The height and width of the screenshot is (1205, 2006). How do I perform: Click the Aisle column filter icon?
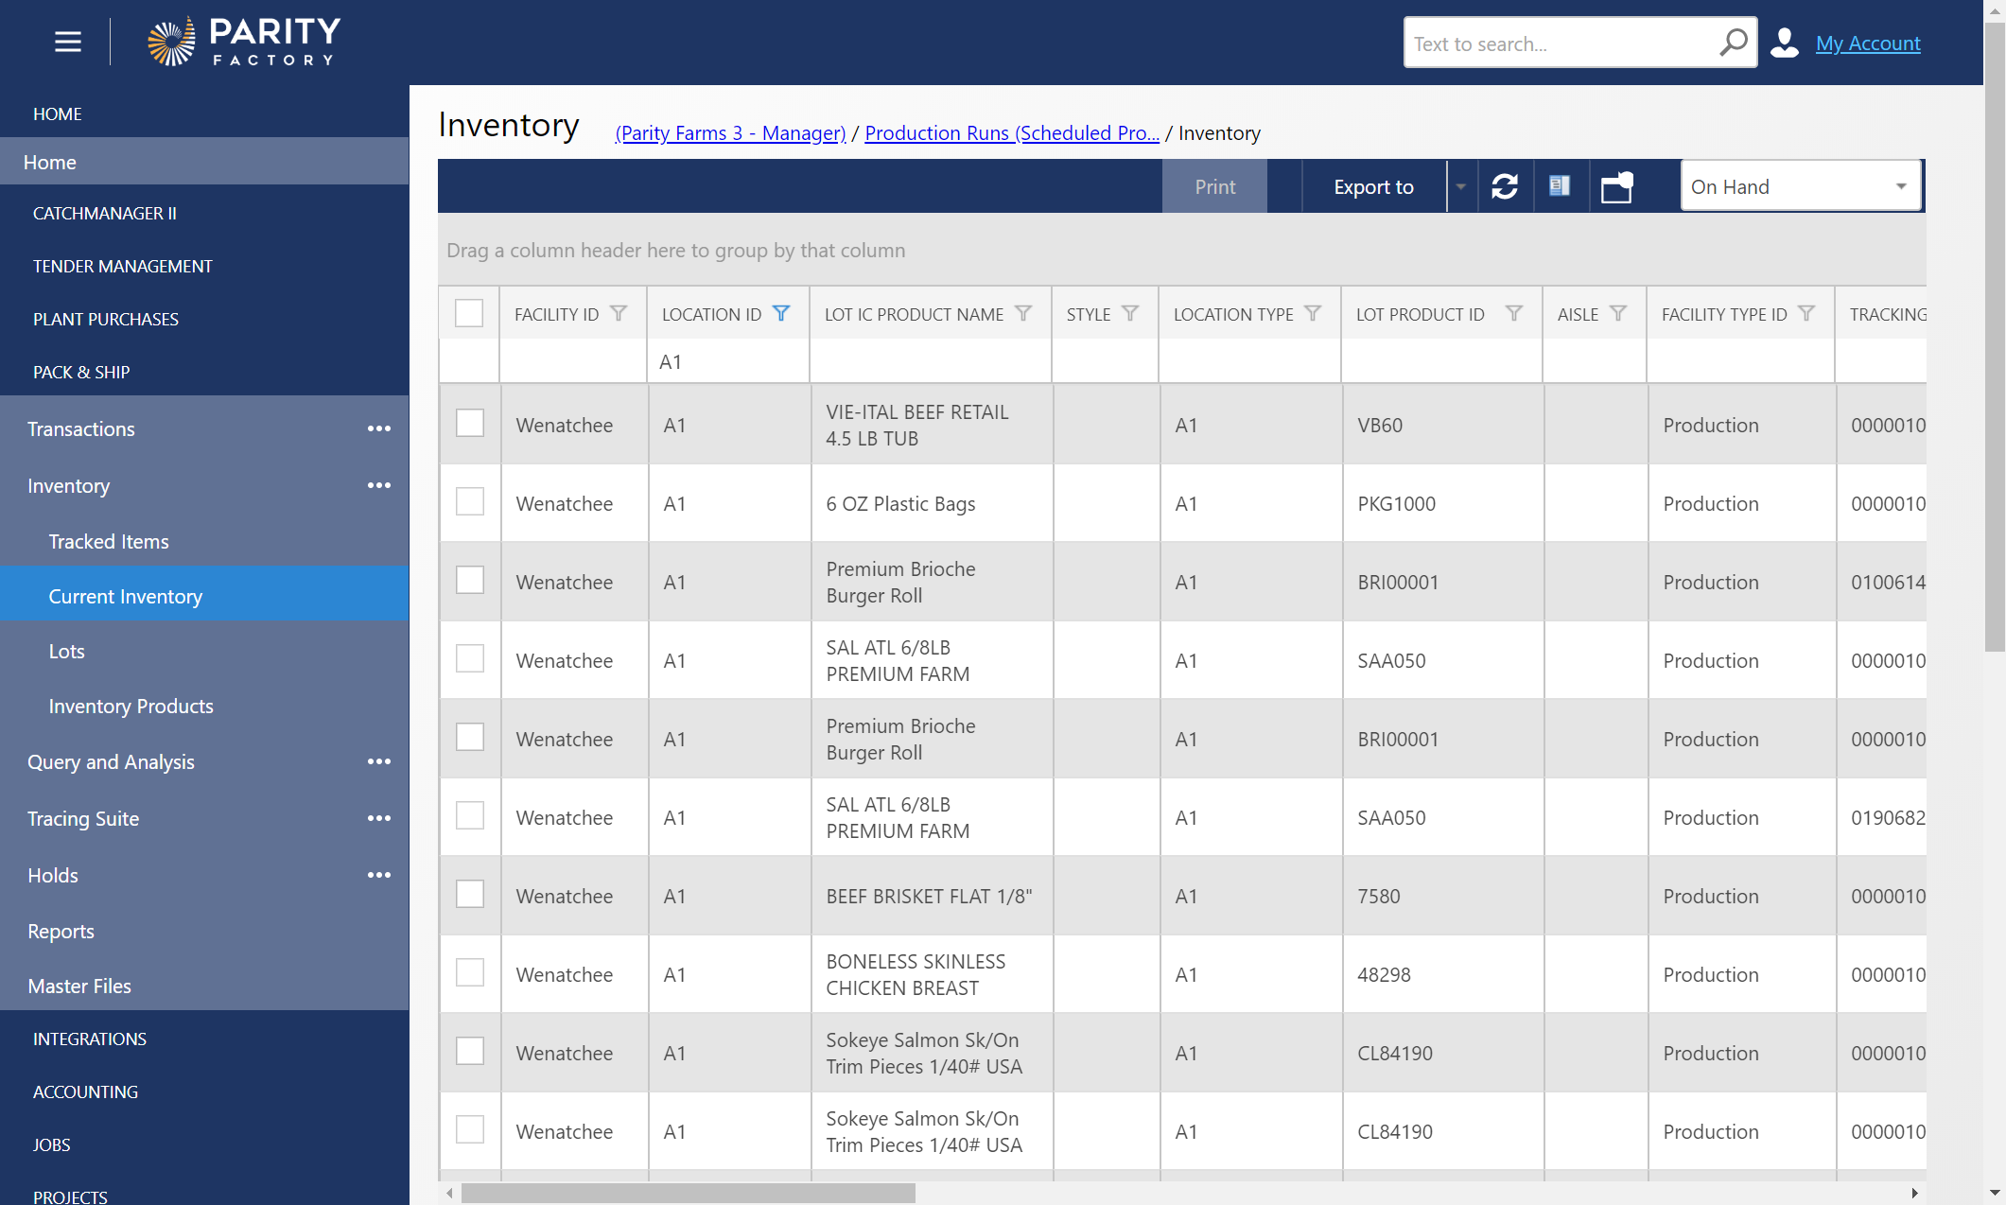click(1618, 313)
